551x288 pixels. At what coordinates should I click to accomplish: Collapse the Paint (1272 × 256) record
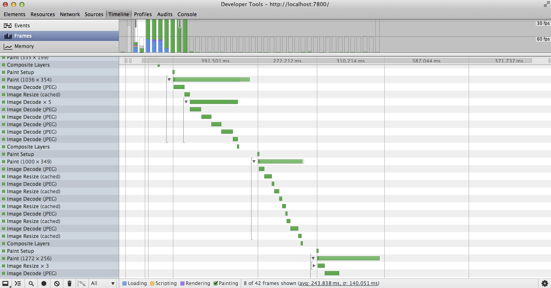click(313, 258)
